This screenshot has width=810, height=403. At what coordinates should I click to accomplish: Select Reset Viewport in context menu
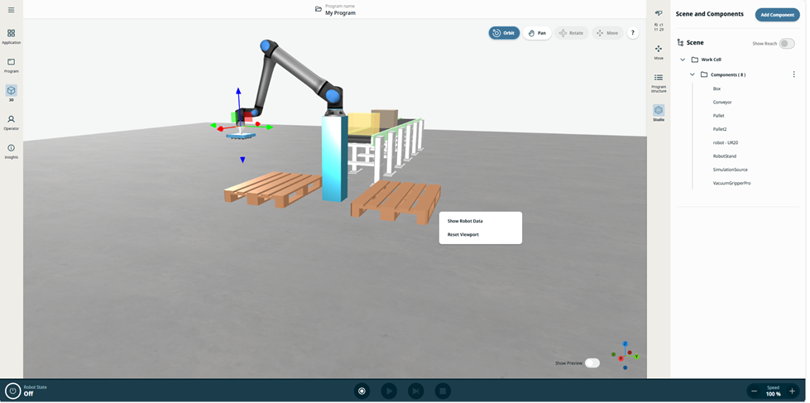click(x=463, y=234)
